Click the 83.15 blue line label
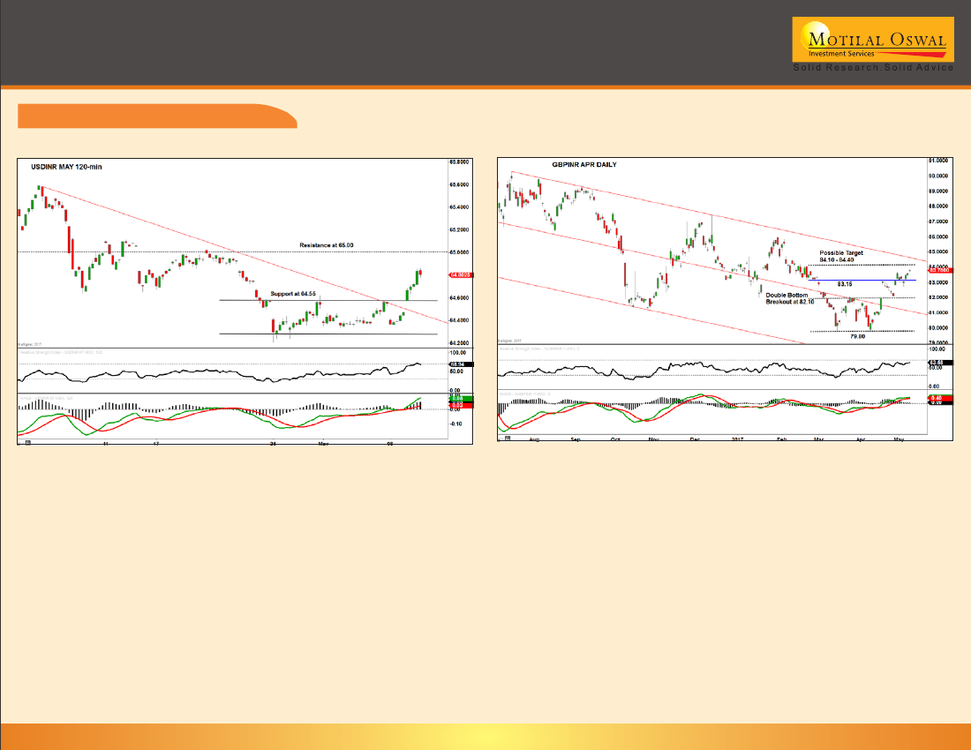The height and width of the screenshot is (750, 971). (x=844, y=283)
